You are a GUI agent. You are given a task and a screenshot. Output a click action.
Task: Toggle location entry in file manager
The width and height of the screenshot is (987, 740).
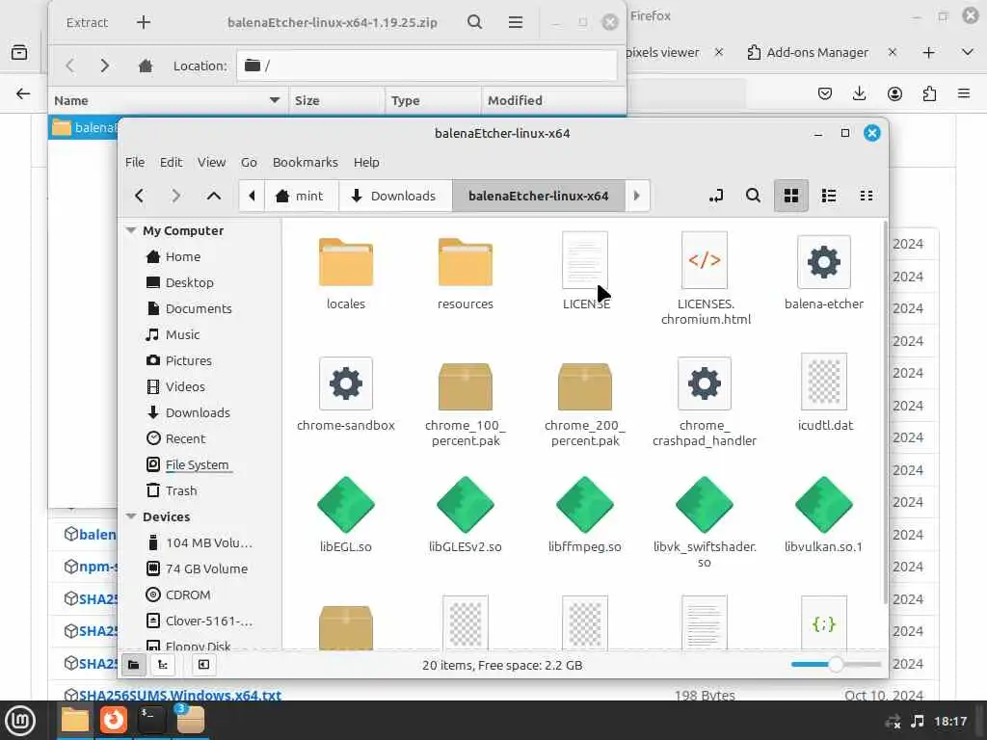pyautogui.click(x=716, y=196)
